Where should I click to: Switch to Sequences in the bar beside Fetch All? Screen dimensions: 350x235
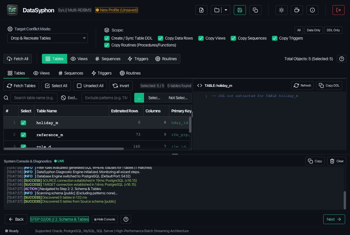pos(108,59)
